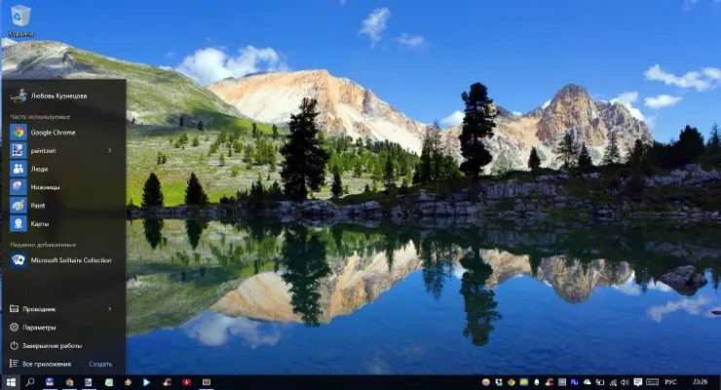Show Все приложения list
The width and height of the screenshot is (721, 390).
[x=41, y=364]
